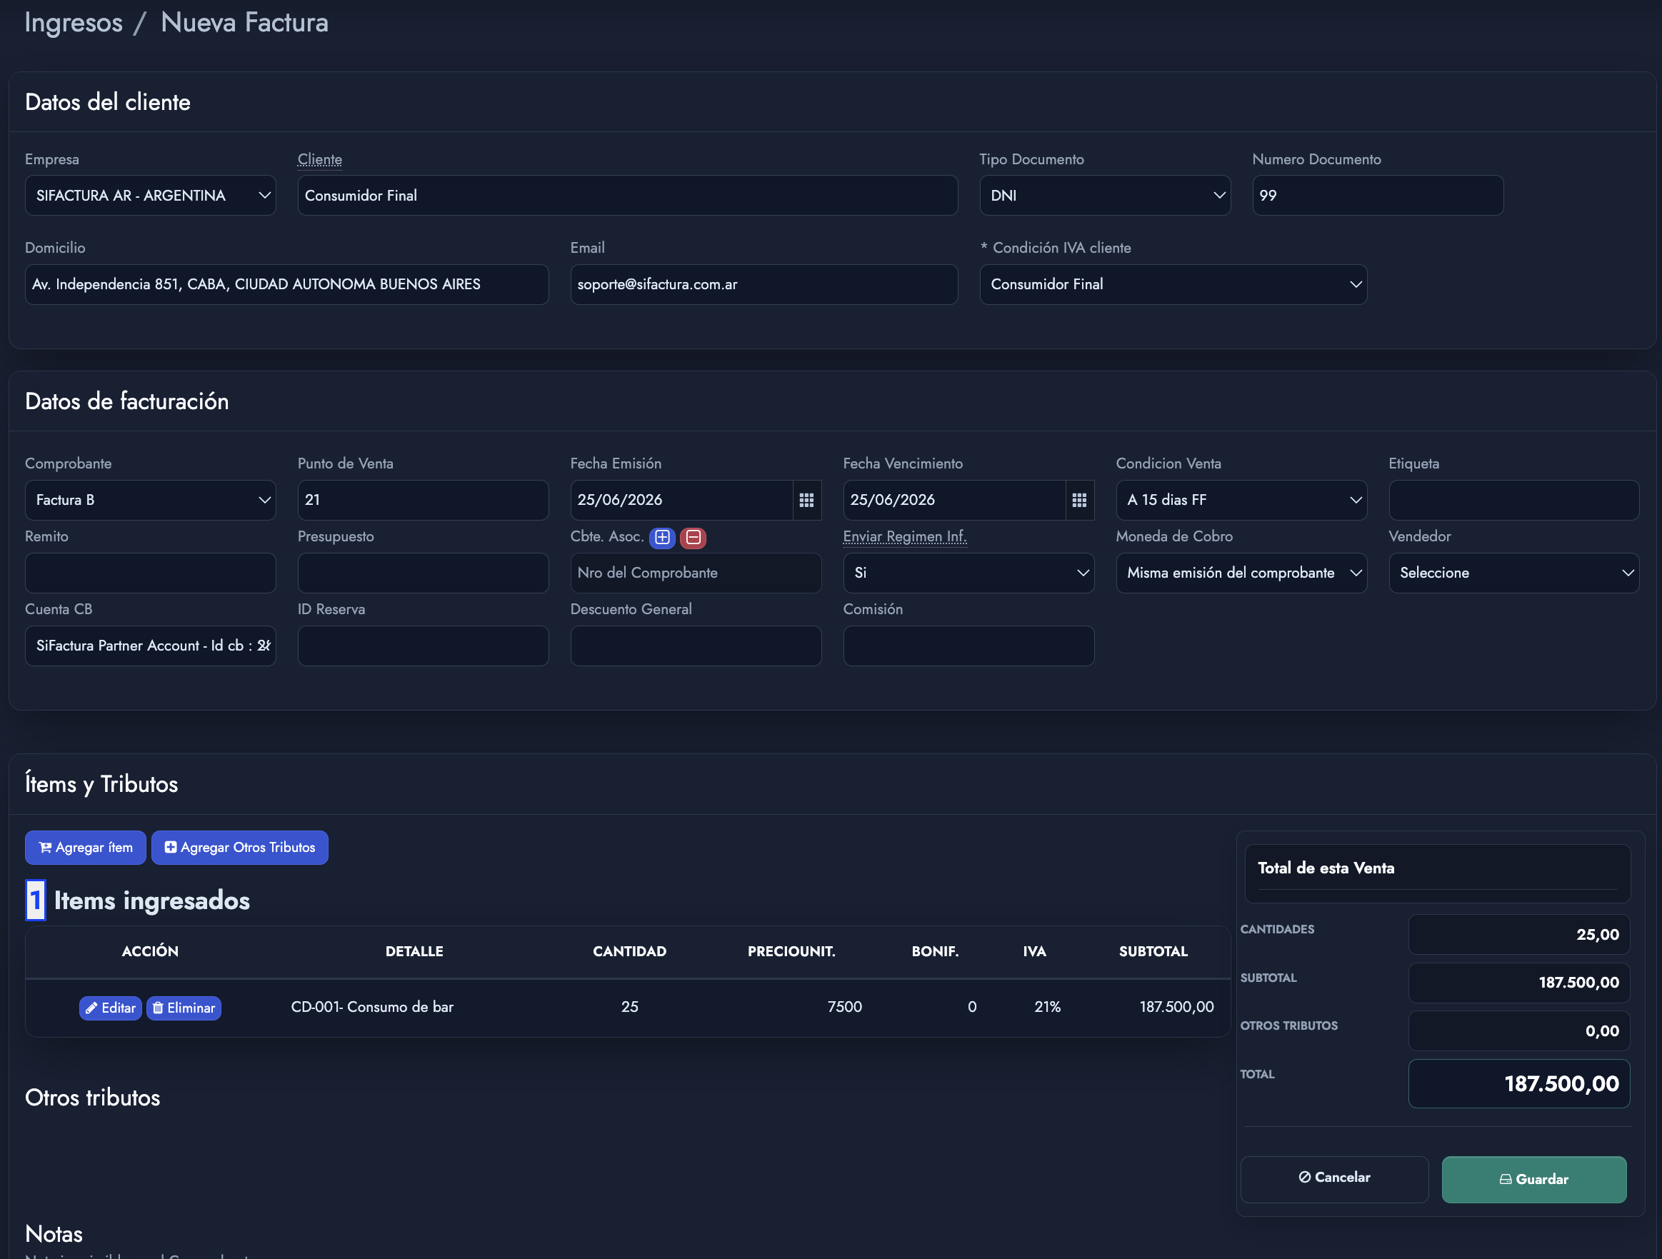1662x1259 pixels.
Task: Add associated voucher with blue plus icon
Action: coord(662,537)
